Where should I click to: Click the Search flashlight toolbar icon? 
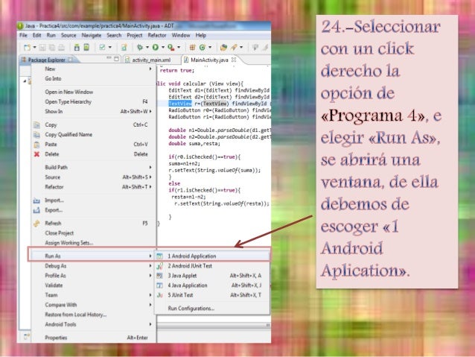click(234, 47)
